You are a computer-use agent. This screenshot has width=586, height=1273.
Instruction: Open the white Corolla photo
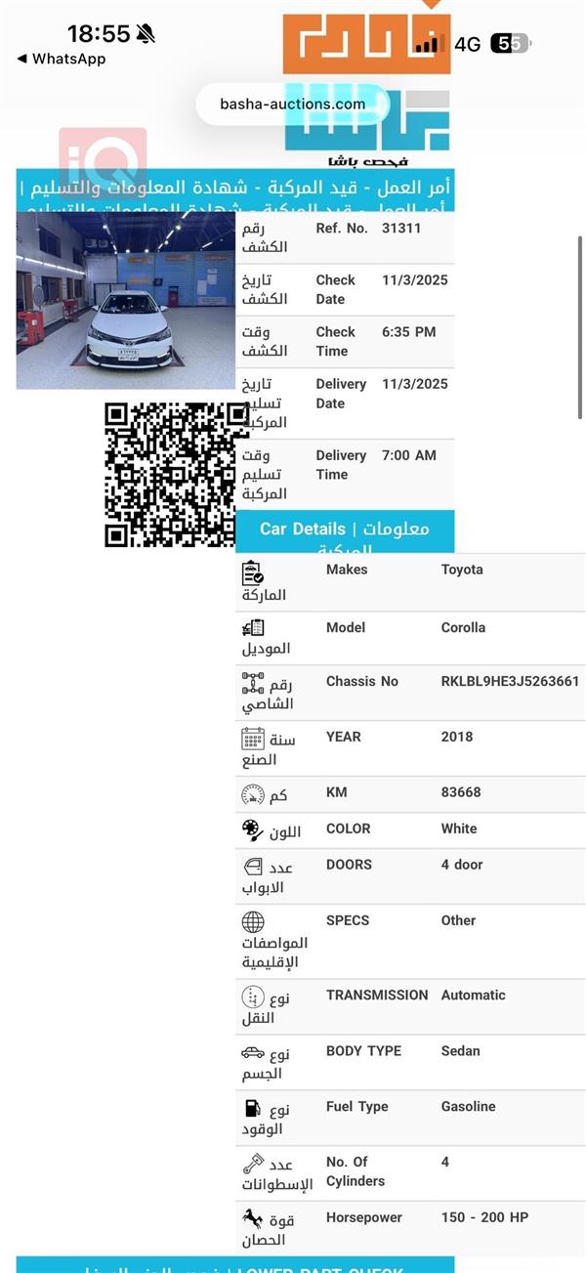pyautogui.click(x=126, y=301)
